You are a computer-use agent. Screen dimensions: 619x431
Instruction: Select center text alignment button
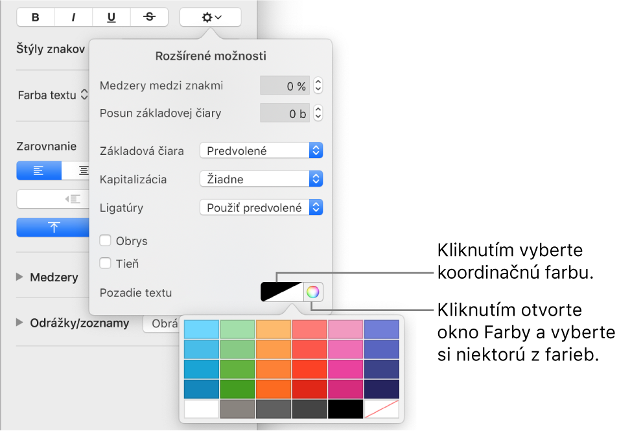[x=76, y=170]
